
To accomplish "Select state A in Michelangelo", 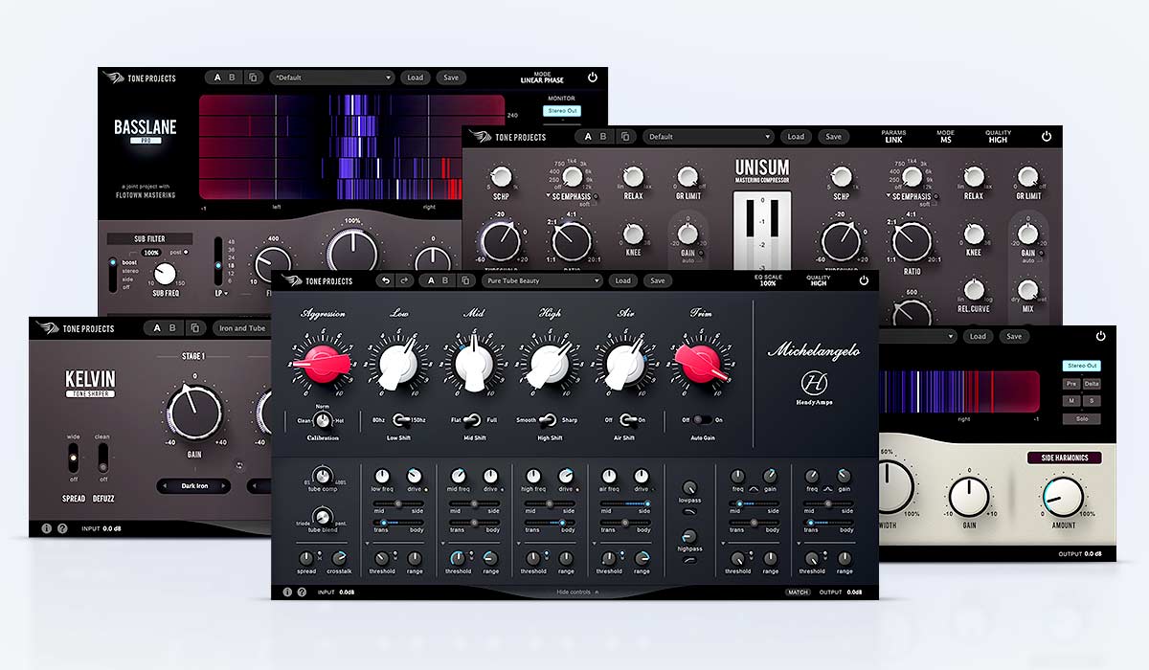I will pyautogui.click(x=432, y=280).
